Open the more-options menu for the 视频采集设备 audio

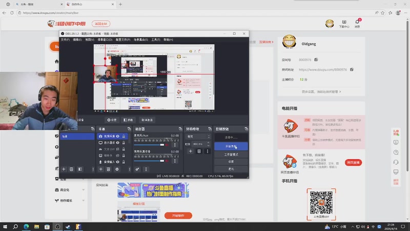175,161
